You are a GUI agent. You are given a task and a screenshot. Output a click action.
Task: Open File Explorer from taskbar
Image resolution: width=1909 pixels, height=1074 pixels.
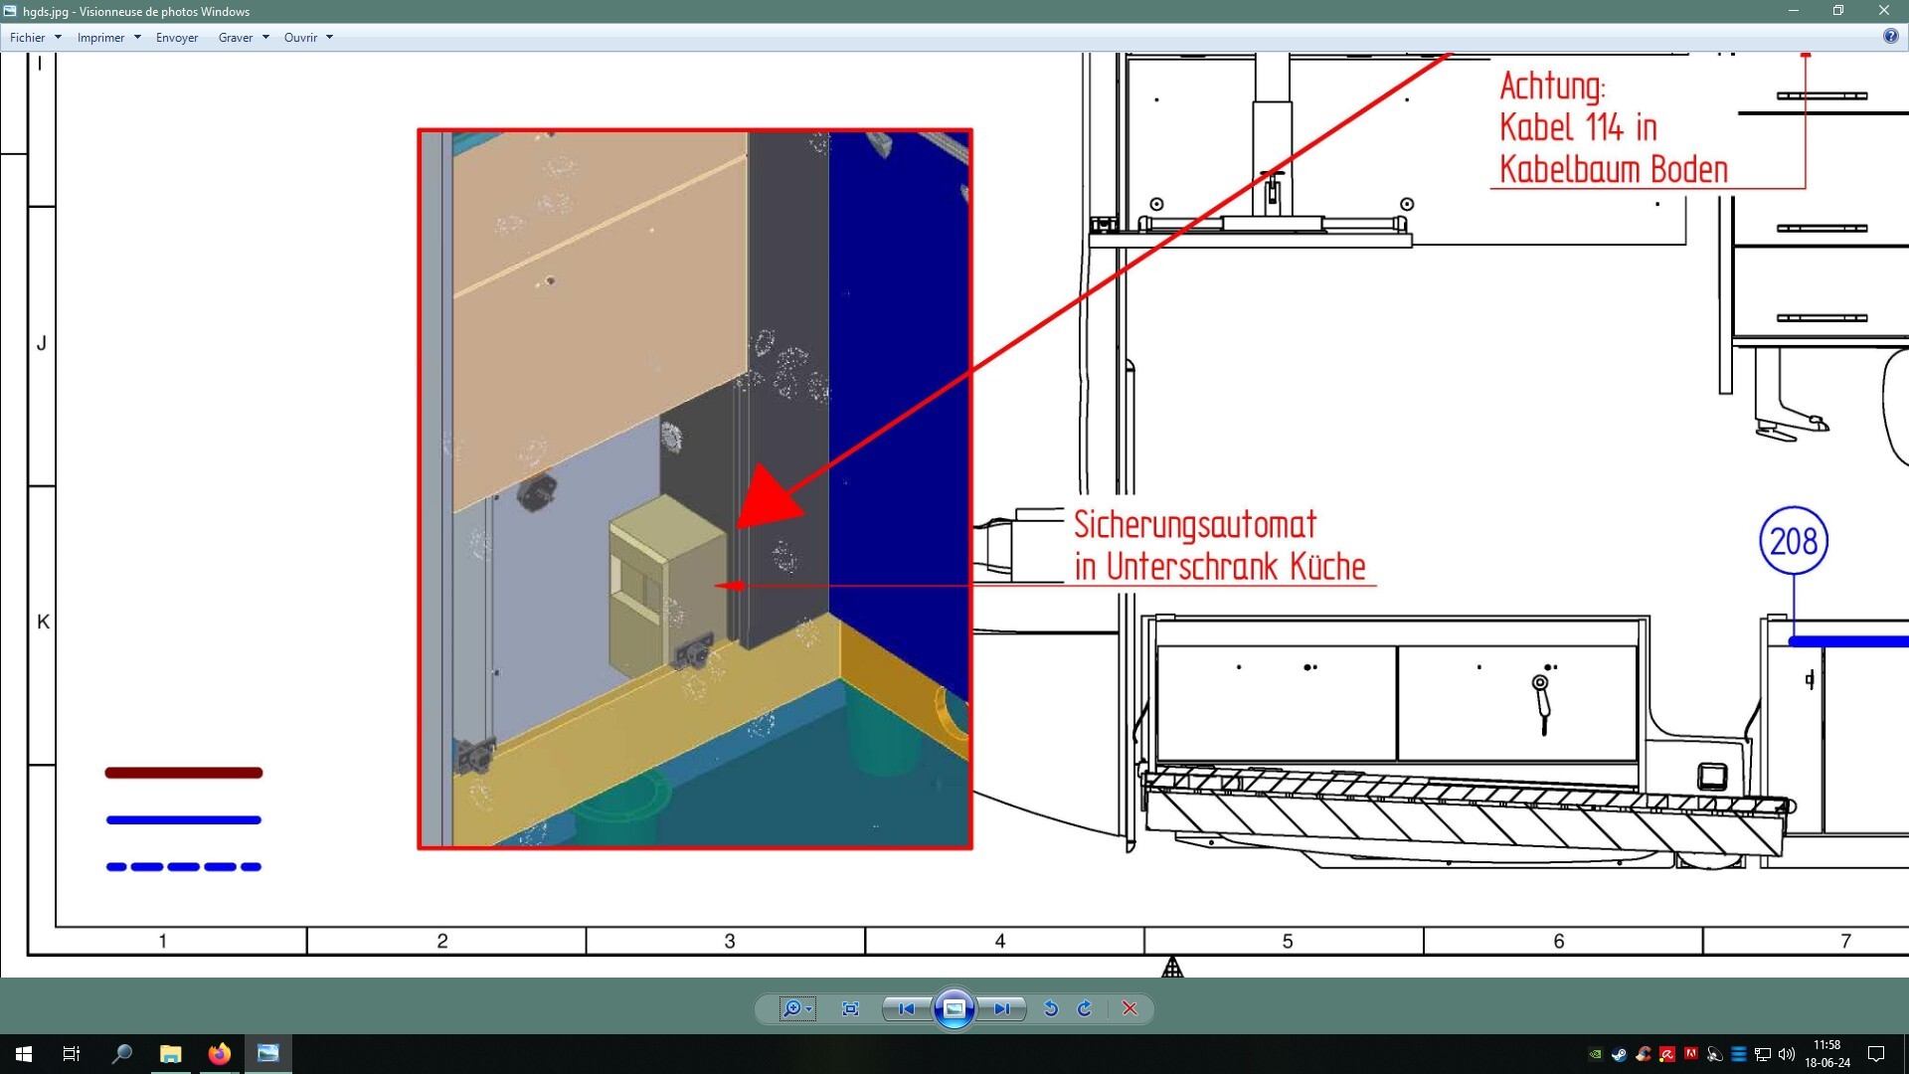point(171,1054)
